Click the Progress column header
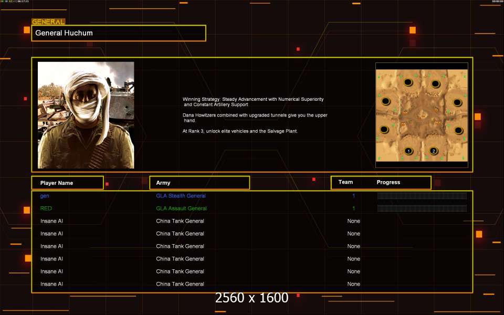 point(388,182)
